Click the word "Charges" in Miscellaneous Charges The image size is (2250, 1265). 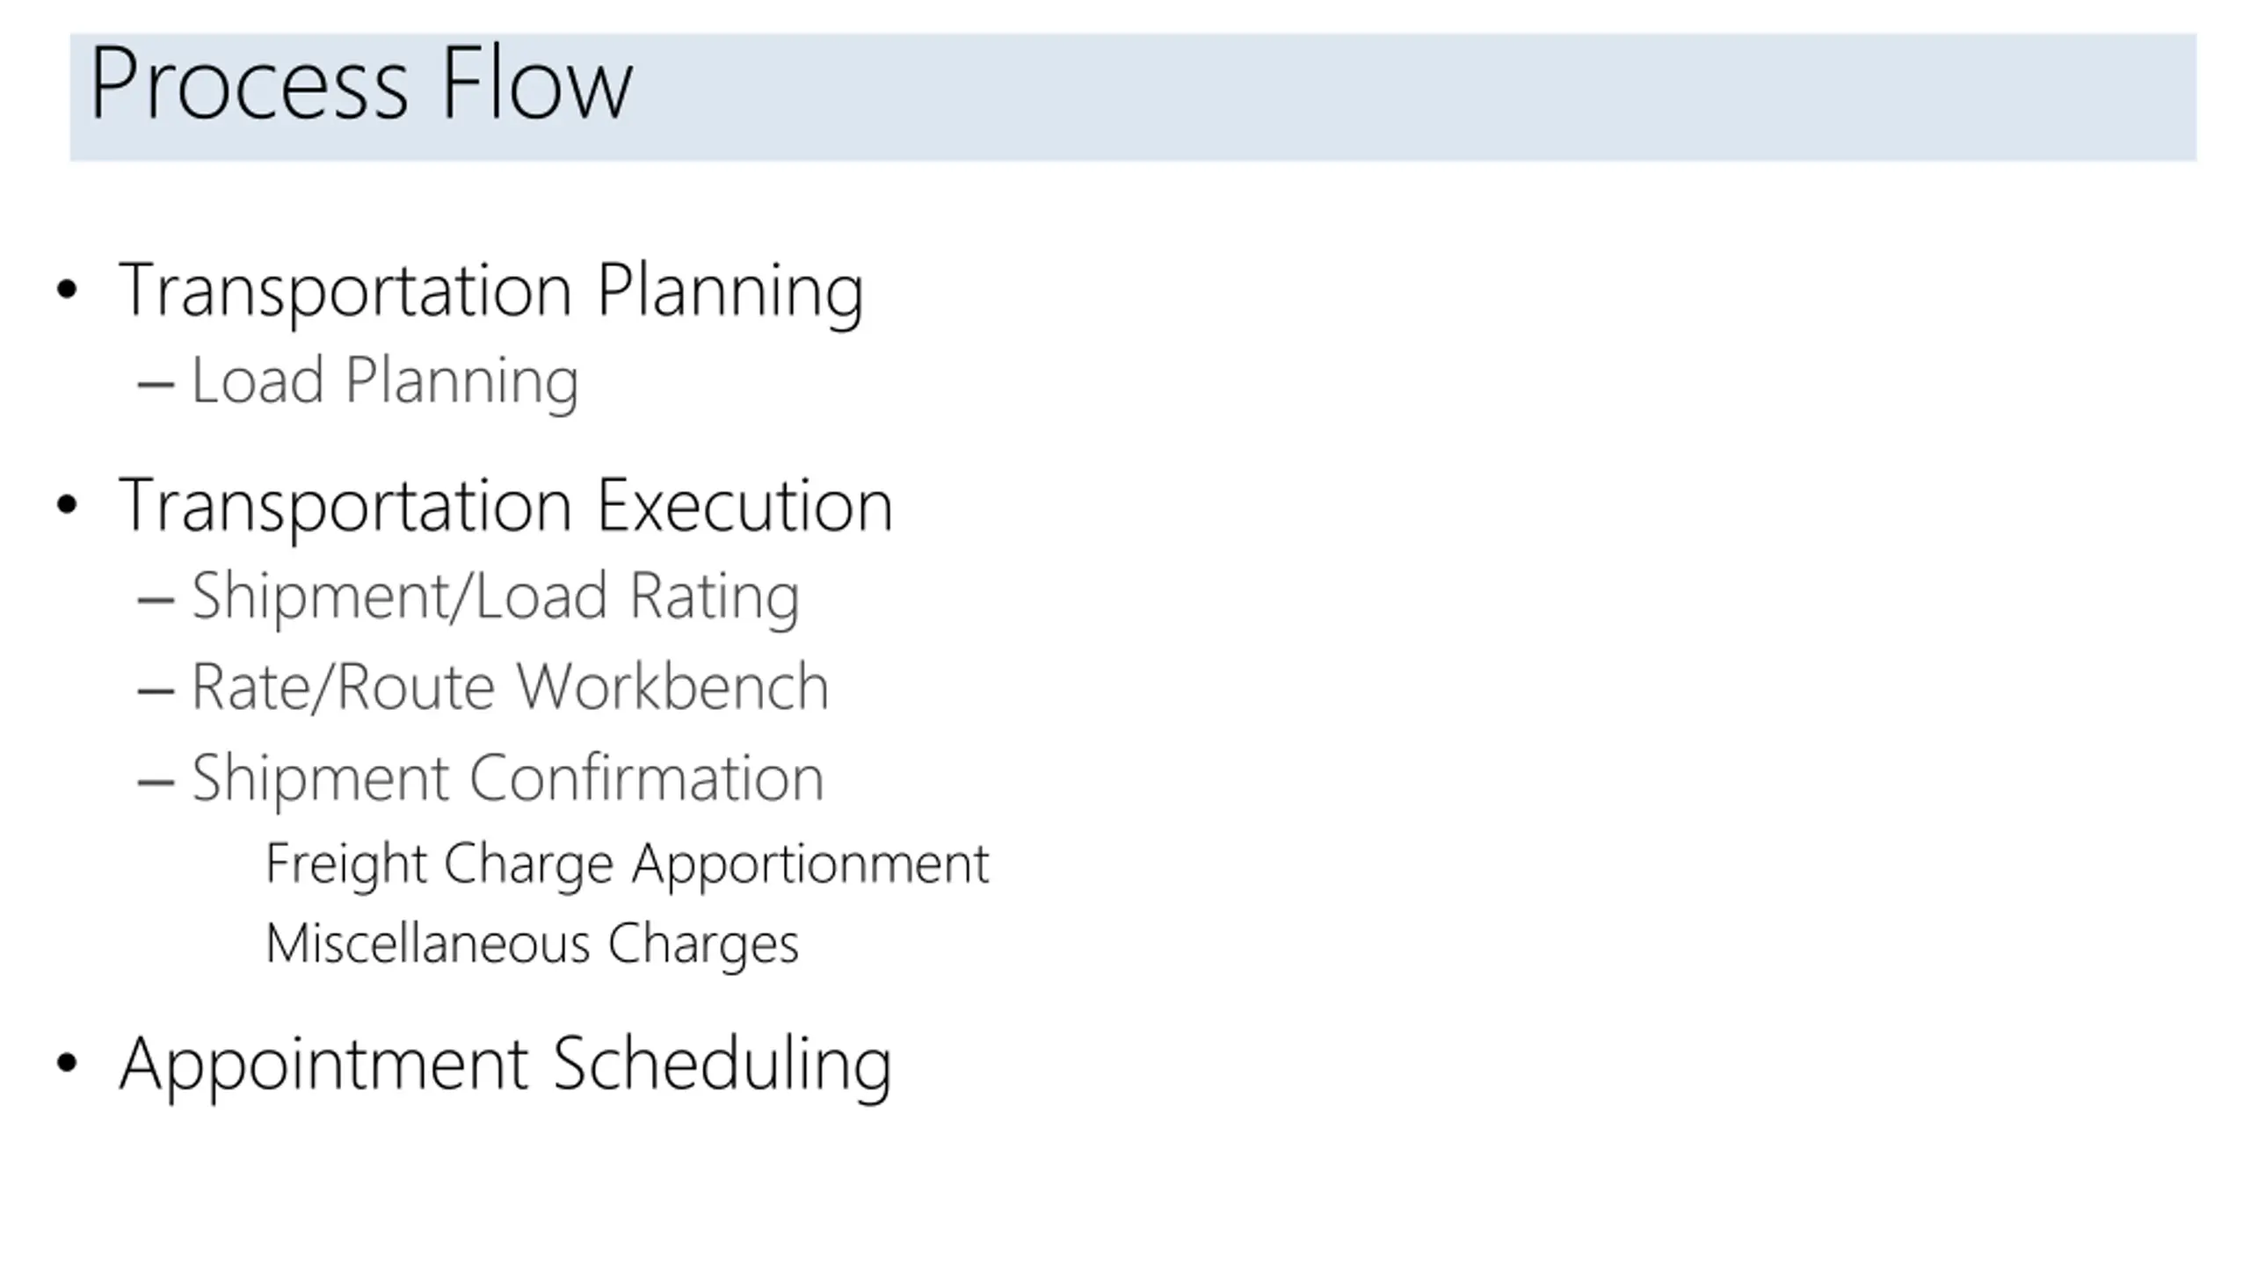pyautogui.click(x=703, y=945)
